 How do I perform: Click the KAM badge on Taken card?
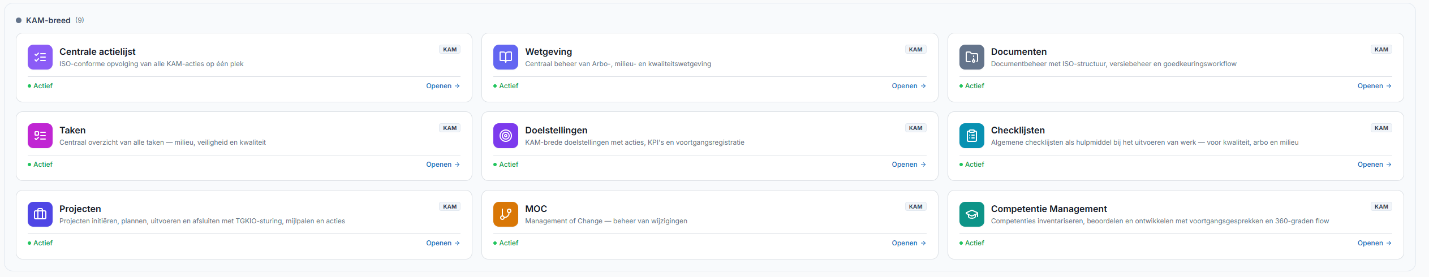450,128
